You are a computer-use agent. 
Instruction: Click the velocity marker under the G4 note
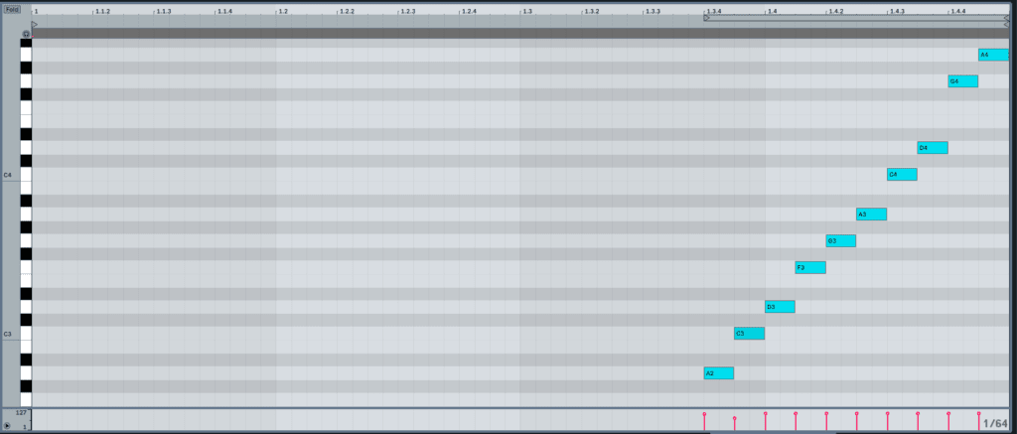948,414
